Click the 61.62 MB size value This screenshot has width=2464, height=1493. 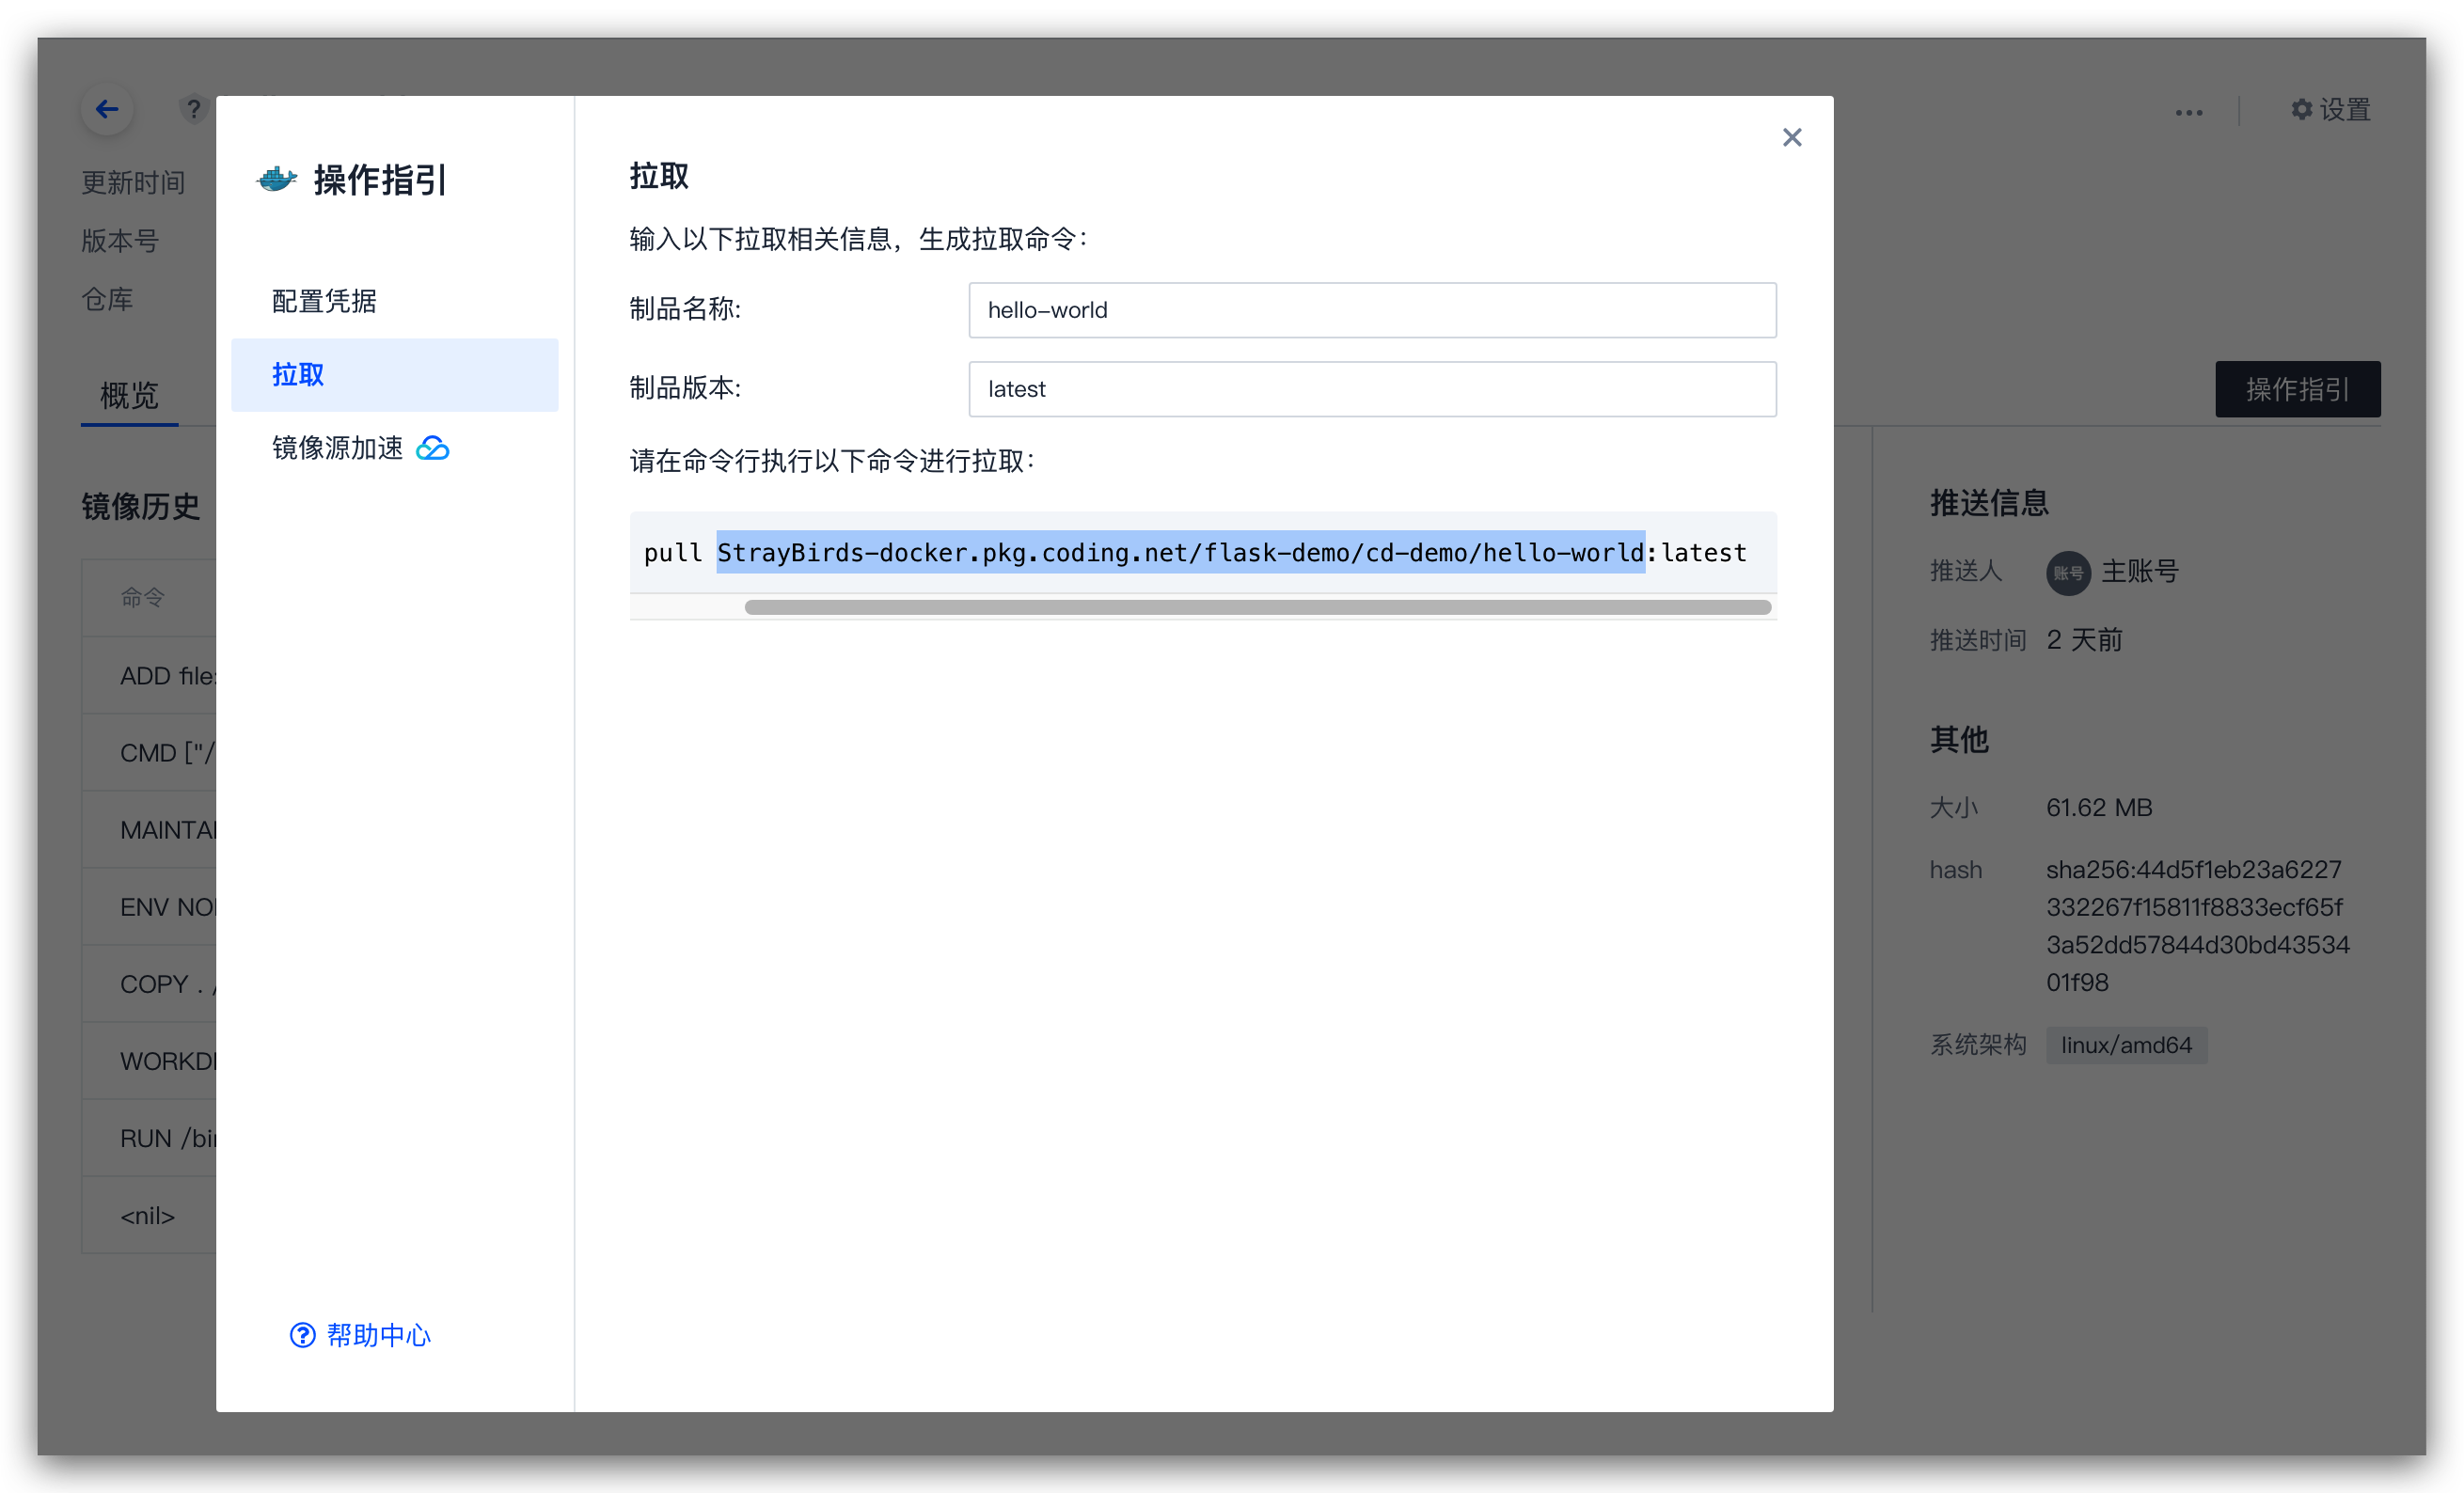pos(2099,807)
